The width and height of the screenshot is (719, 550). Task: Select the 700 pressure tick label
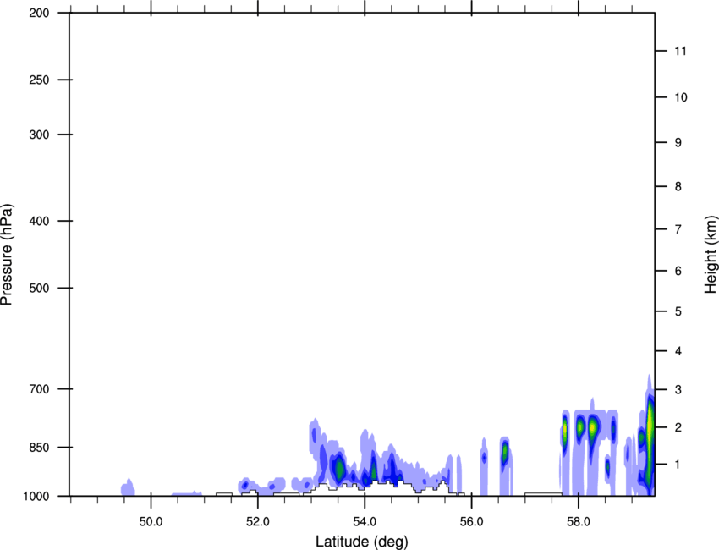pyautogui.click(x=39, y=389)
